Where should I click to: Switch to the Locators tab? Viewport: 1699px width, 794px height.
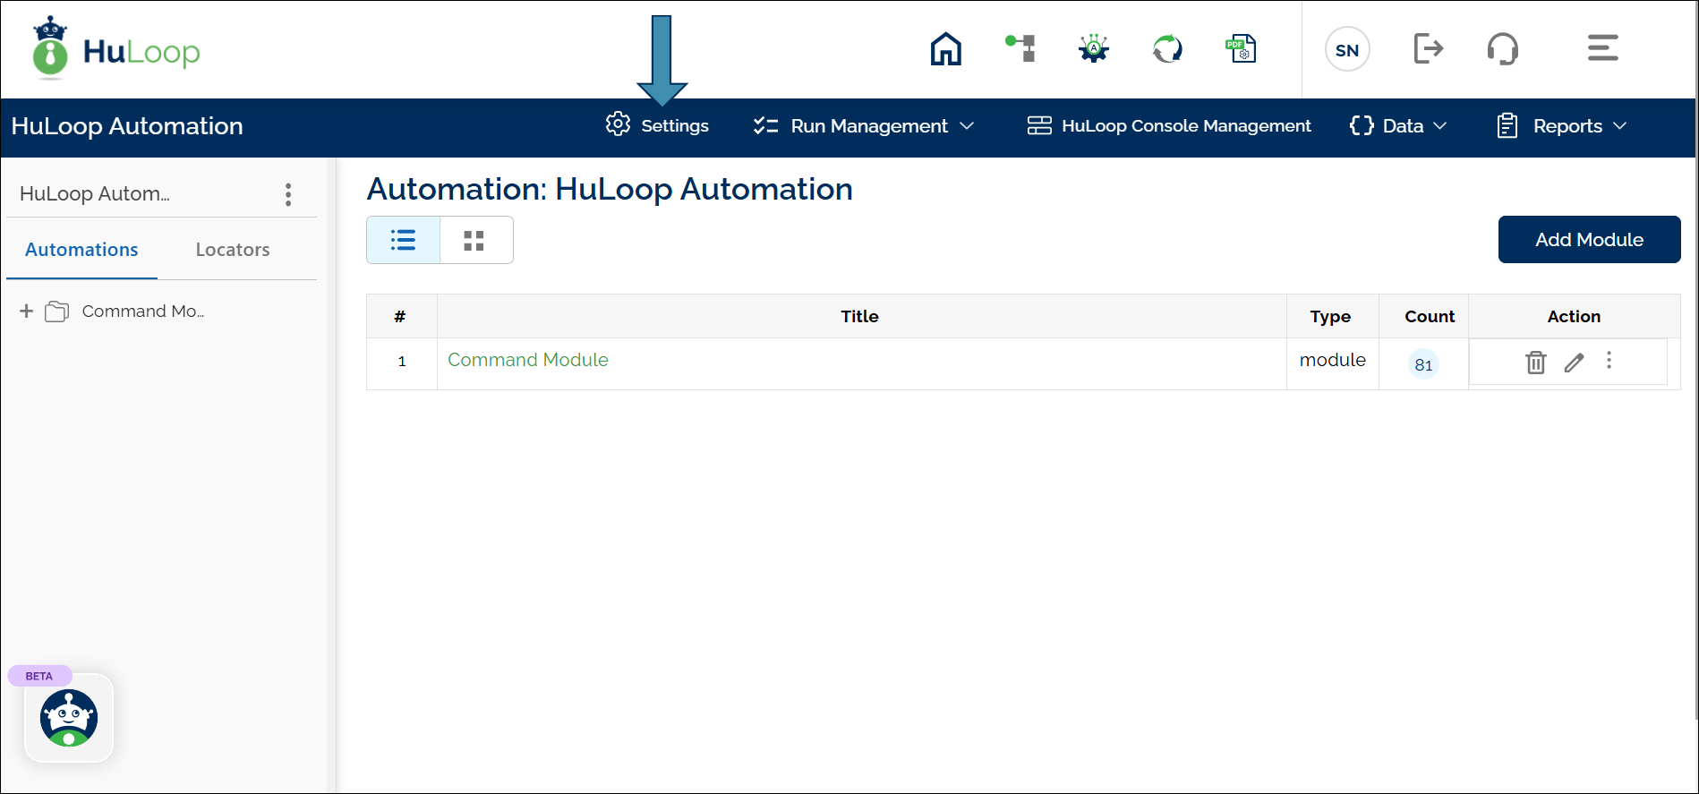tap(233, 250)
